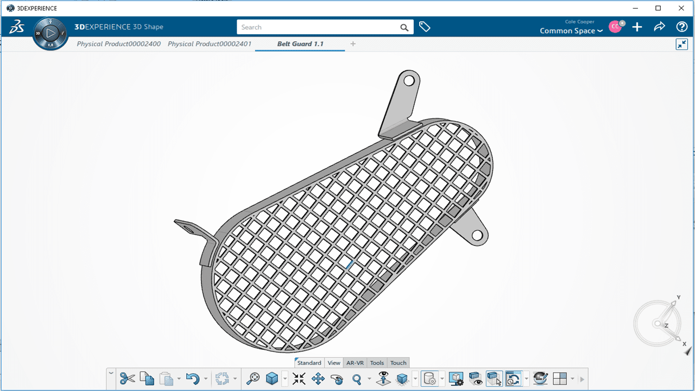Click the plus Add button in header
Viewport: 695px width, 391px height.
(x=637, y=27)
